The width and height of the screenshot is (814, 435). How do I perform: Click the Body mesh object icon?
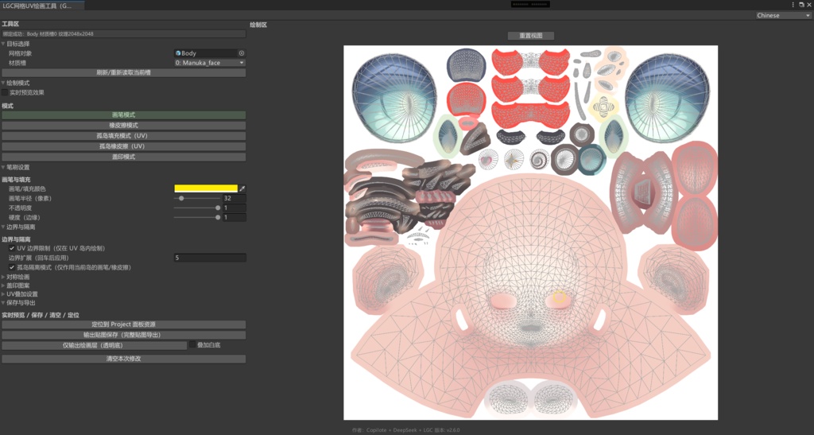[x=178, y=53]
